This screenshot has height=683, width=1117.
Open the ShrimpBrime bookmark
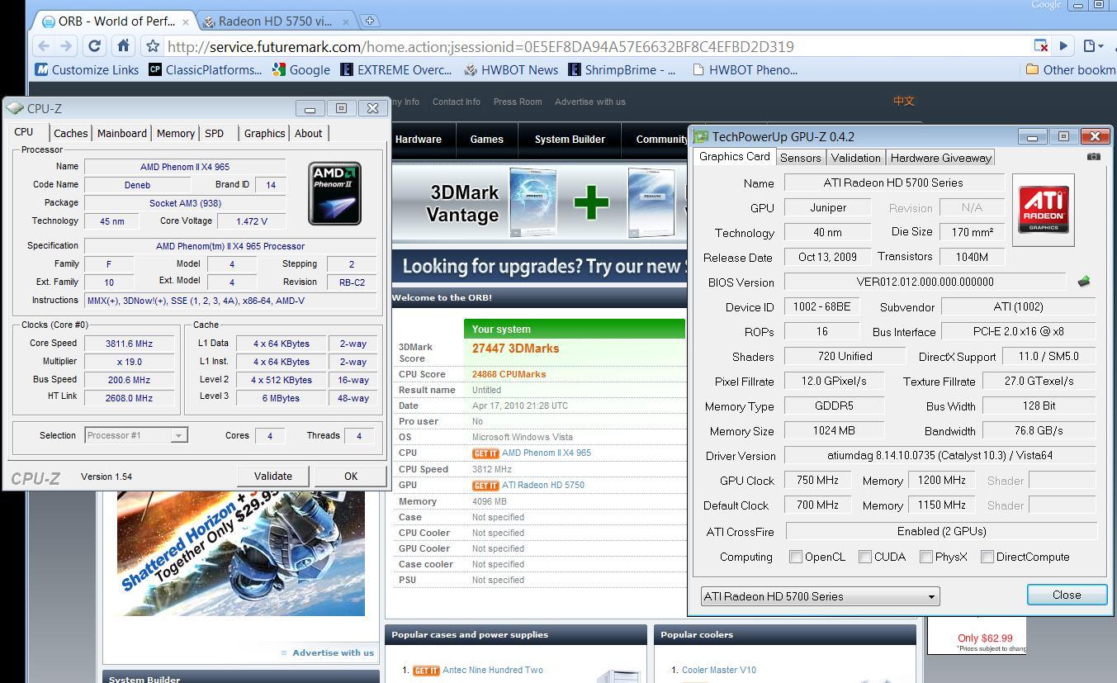click(622, 70)
